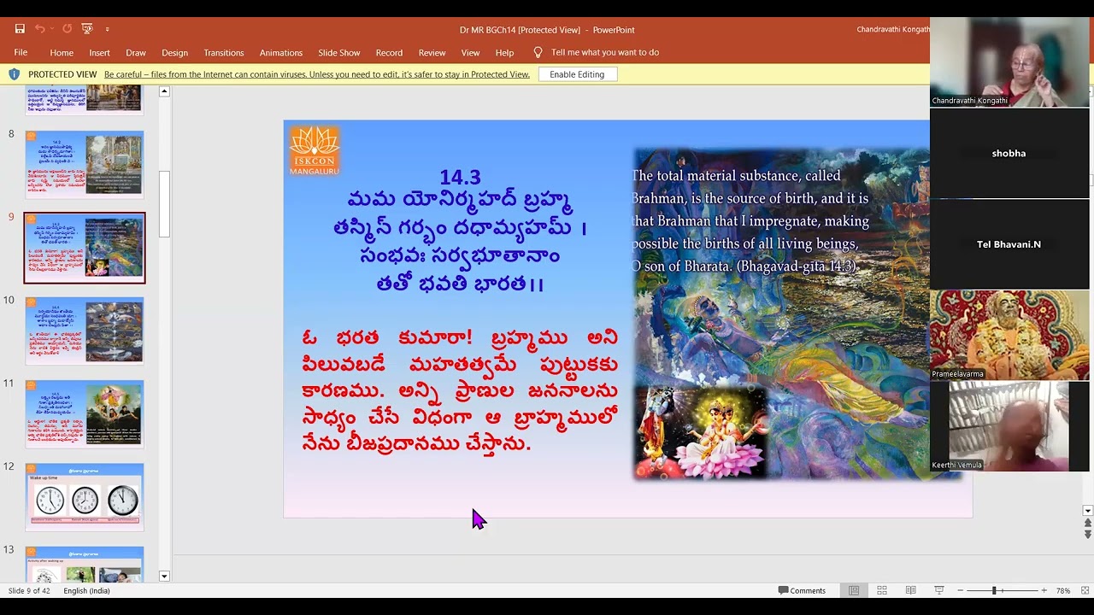Viewport: 1094px width, 615px height.
Task: Start Slide Show from status bar icon
Action: click(939, 590)
